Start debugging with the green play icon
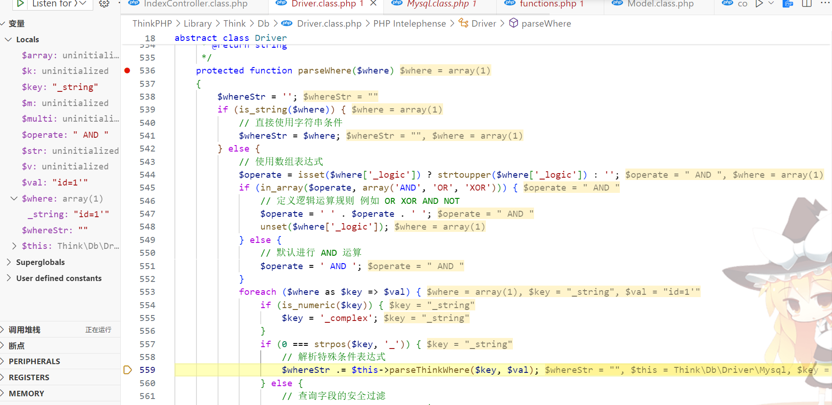Screen dimensions: 832x405 pyautogui.click(x=20, y=4)
